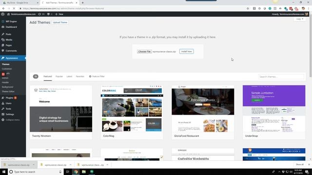The image size is (312, 175).
Task: Bookmark this page with the star icon
Action: (x=248, y=9)
